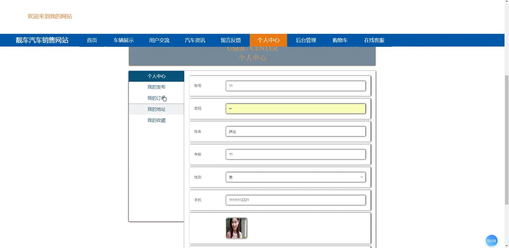The width and height of the screenshot is (509, 248).
Task: Click the blue 00:08 timer circle
Action: point(492,241)
